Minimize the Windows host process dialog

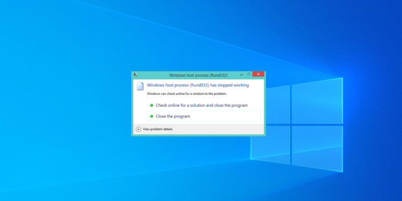[x=242, y=75]
